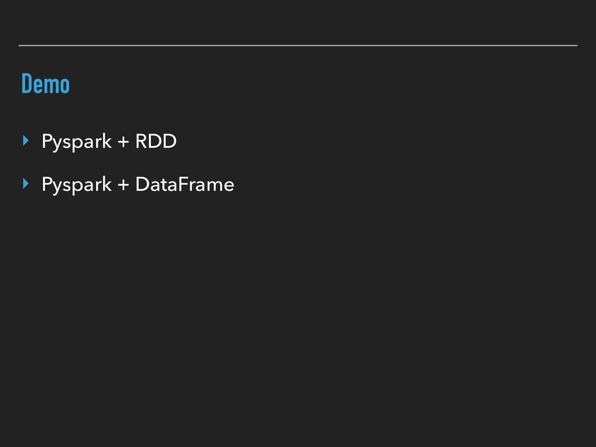Image resolution: width=596 pixels, height=447 pixels.
Task: Click the blue Demo slide title
Action: pos(45,84)
